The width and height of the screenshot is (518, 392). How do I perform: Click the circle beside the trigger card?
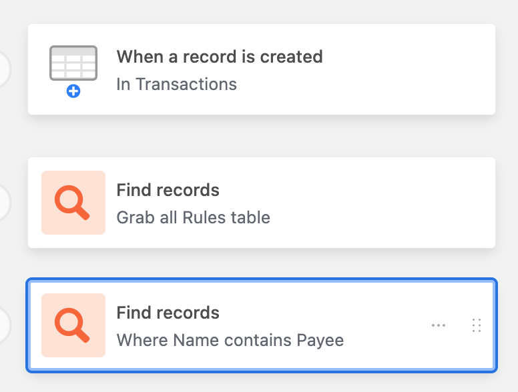point(3,69)
